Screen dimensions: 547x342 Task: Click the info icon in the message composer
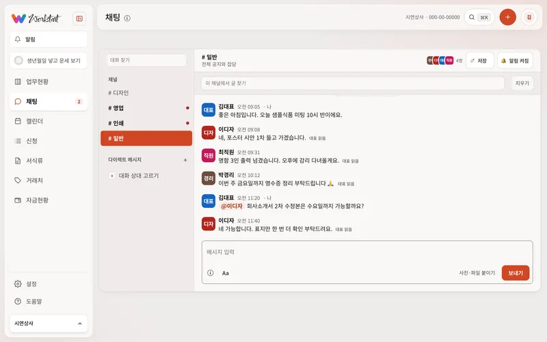(211, 273)
